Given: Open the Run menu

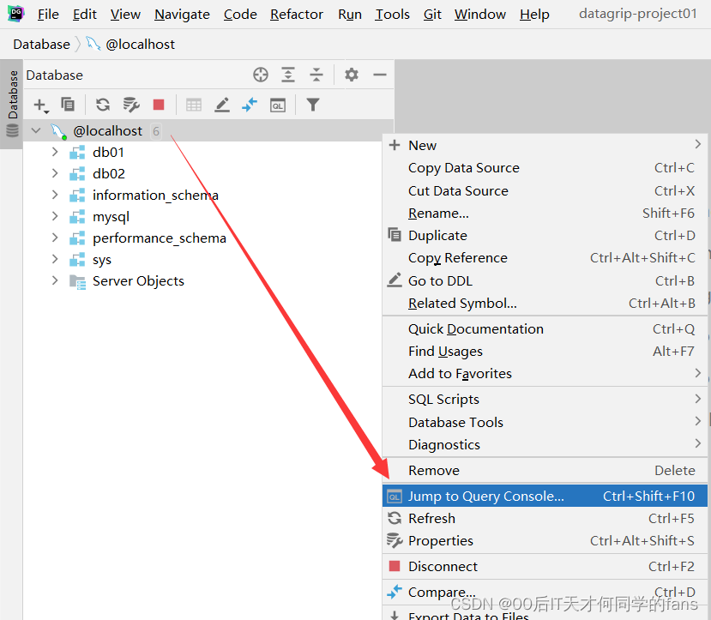Looking at the screenshot, I should 350,15.
